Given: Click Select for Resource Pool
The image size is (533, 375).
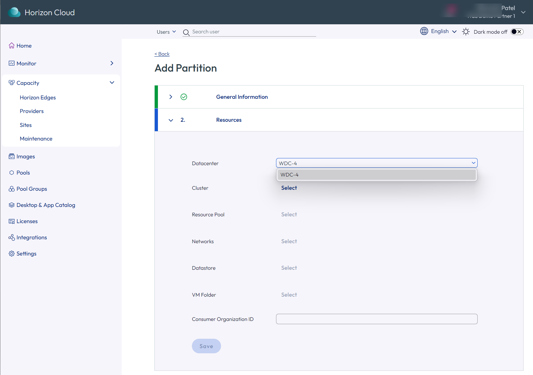Looking at the screenshot, I should 289,214.
